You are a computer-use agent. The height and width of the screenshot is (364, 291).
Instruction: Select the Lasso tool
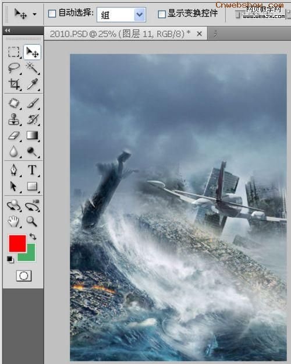click(14, 68)
